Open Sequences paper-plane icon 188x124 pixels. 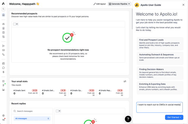click(3, 46)
